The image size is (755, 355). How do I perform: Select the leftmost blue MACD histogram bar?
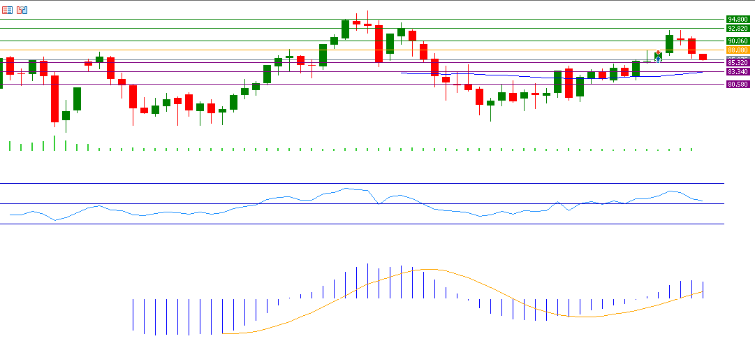(x=133, y=314)
